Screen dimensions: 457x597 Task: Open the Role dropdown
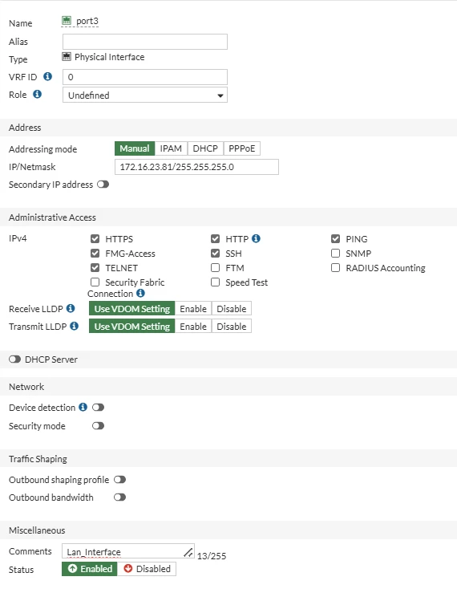pyautogui.click(x=145, y=95)
